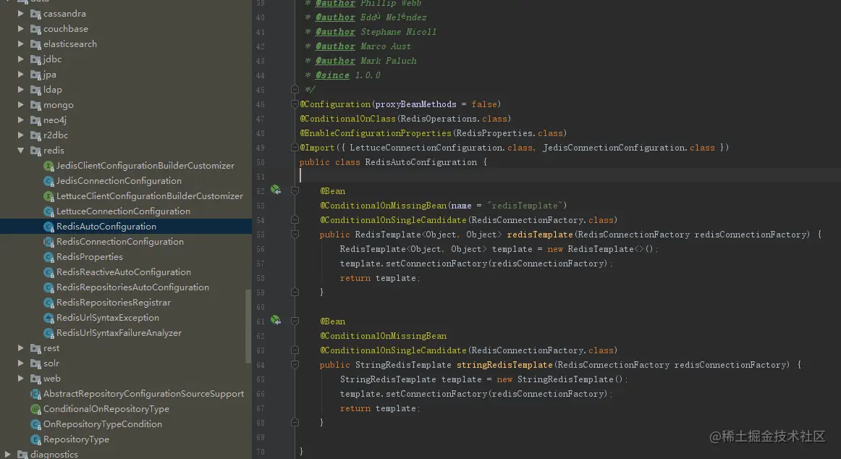Open RedisUrlSyntaxFailureAnalyzer class file
This screenshot has height=459, width=841.
[x=119, y=332]
